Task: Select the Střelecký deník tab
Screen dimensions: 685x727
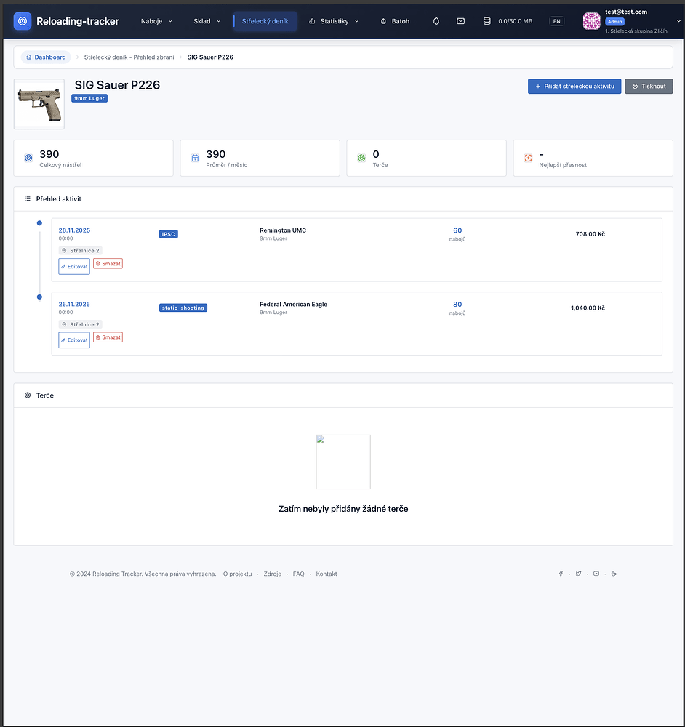Action: (265, 21)
